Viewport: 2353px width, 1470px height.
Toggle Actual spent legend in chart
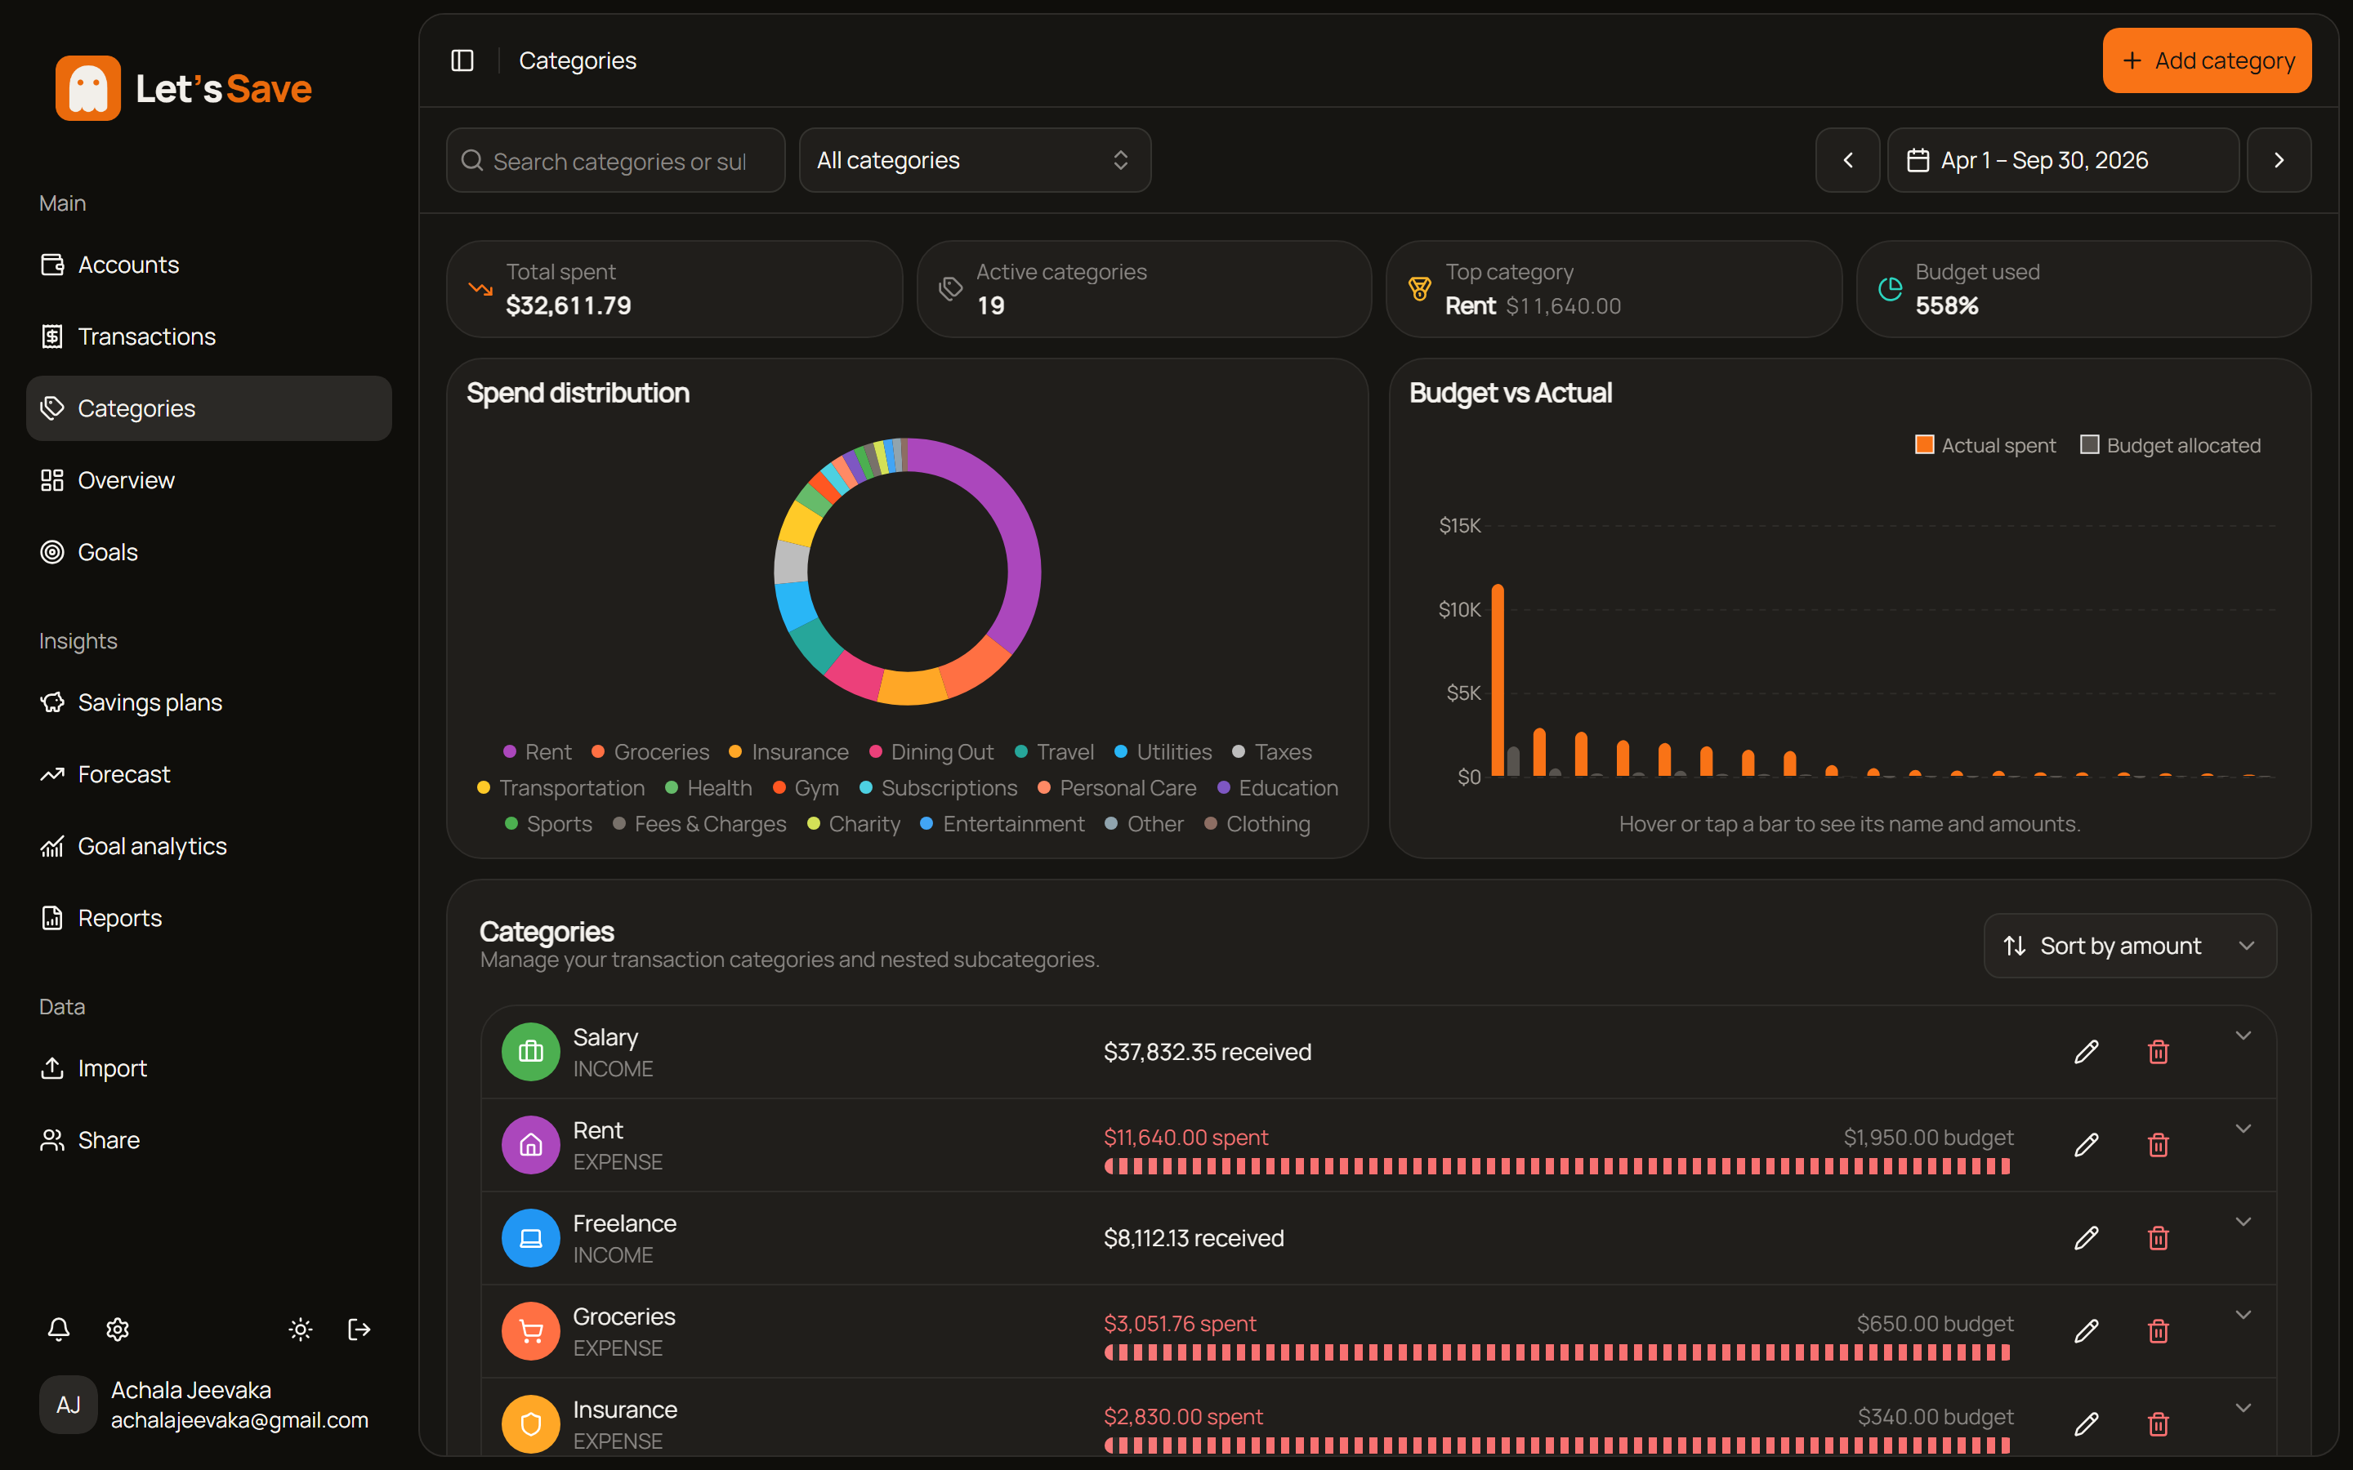pyautogui.click(x=1985, y=445)
